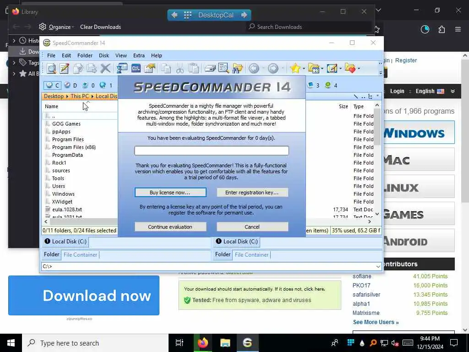Open dropdown arrow beside folder view icon

(322, 69)
